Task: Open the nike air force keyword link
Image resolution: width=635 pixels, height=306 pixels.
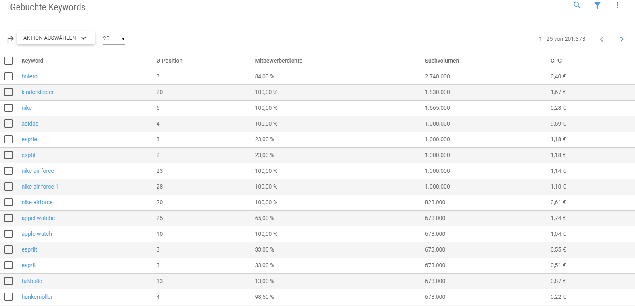Action: pos(38,171)
